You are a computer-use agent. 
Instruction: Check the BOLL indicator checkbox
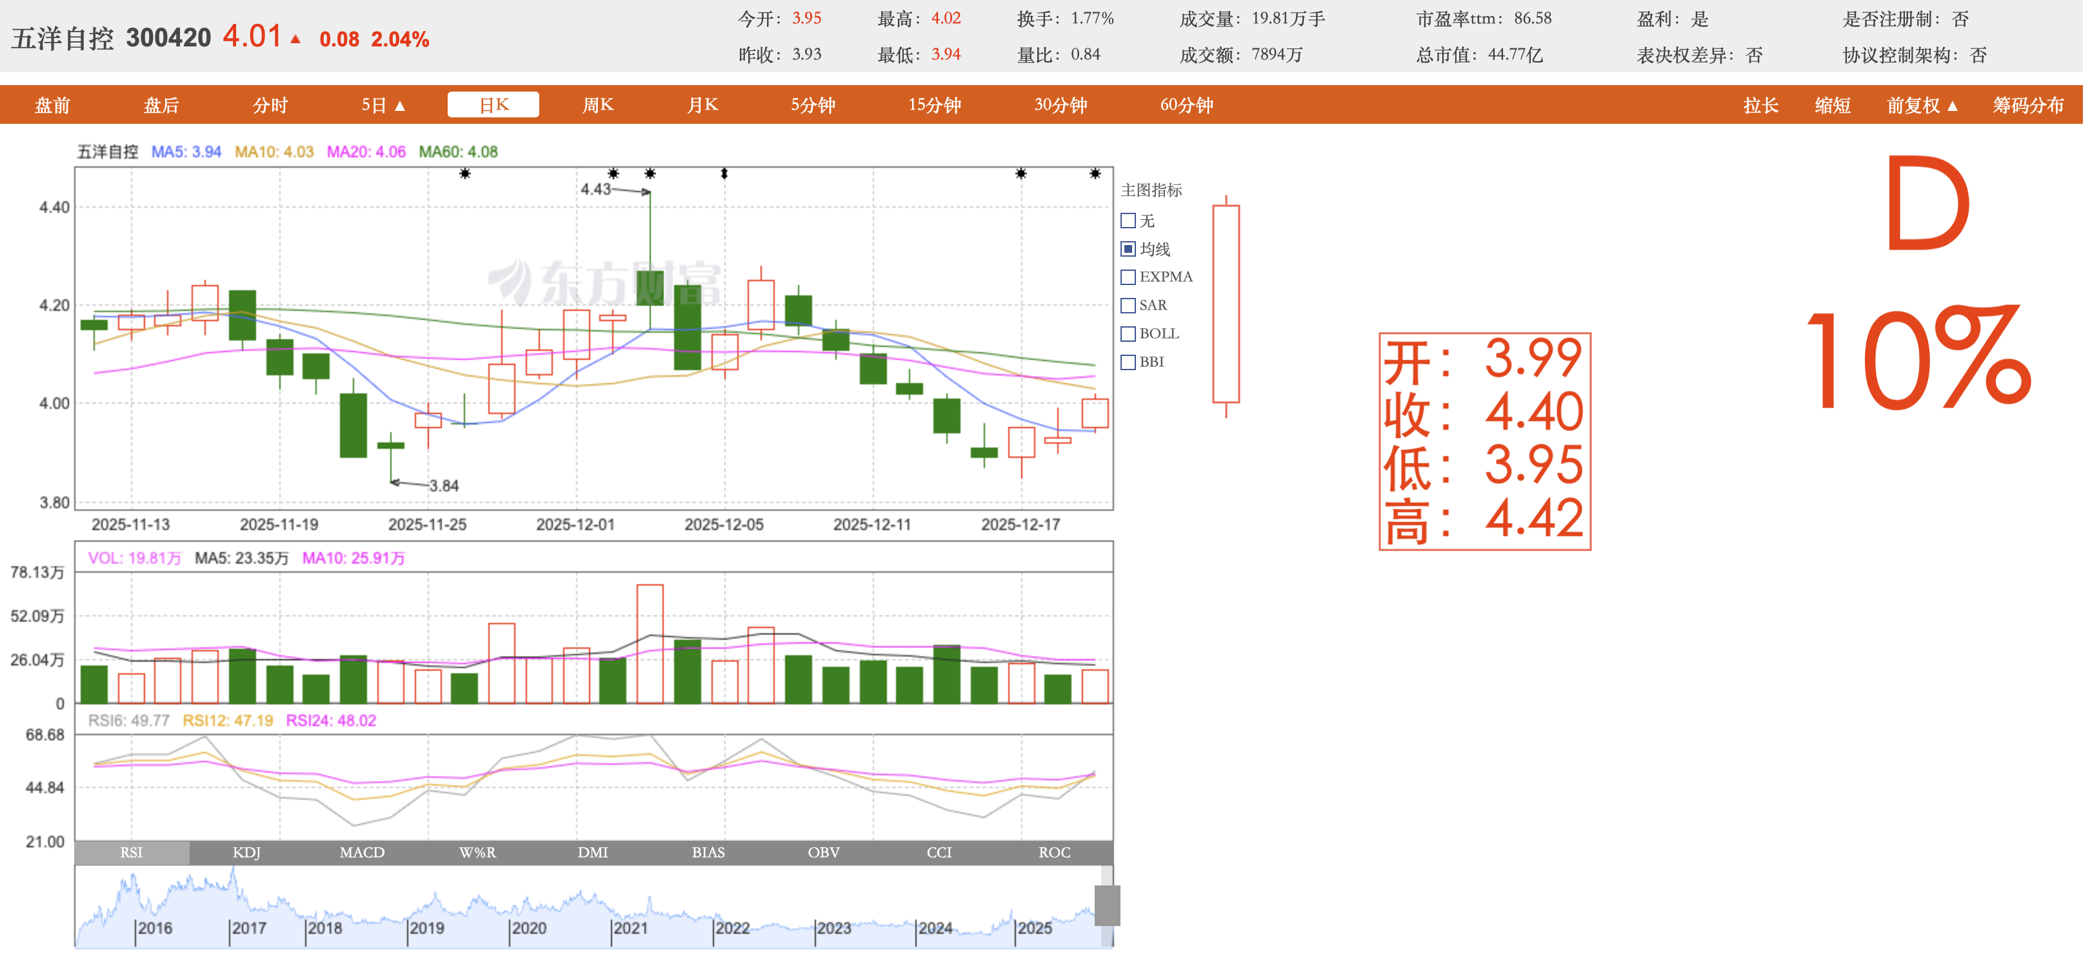1128,334
